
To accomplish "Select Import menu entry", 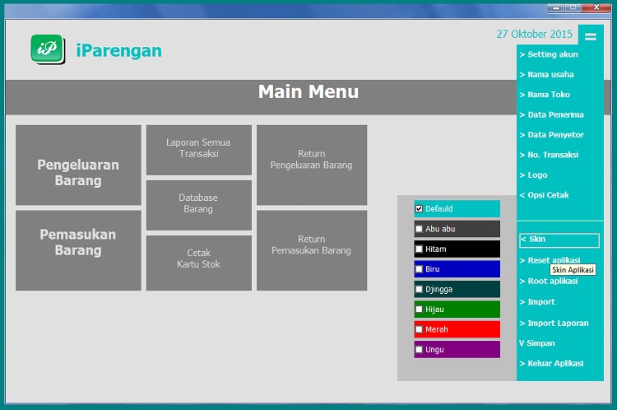I will click(537, 301).
